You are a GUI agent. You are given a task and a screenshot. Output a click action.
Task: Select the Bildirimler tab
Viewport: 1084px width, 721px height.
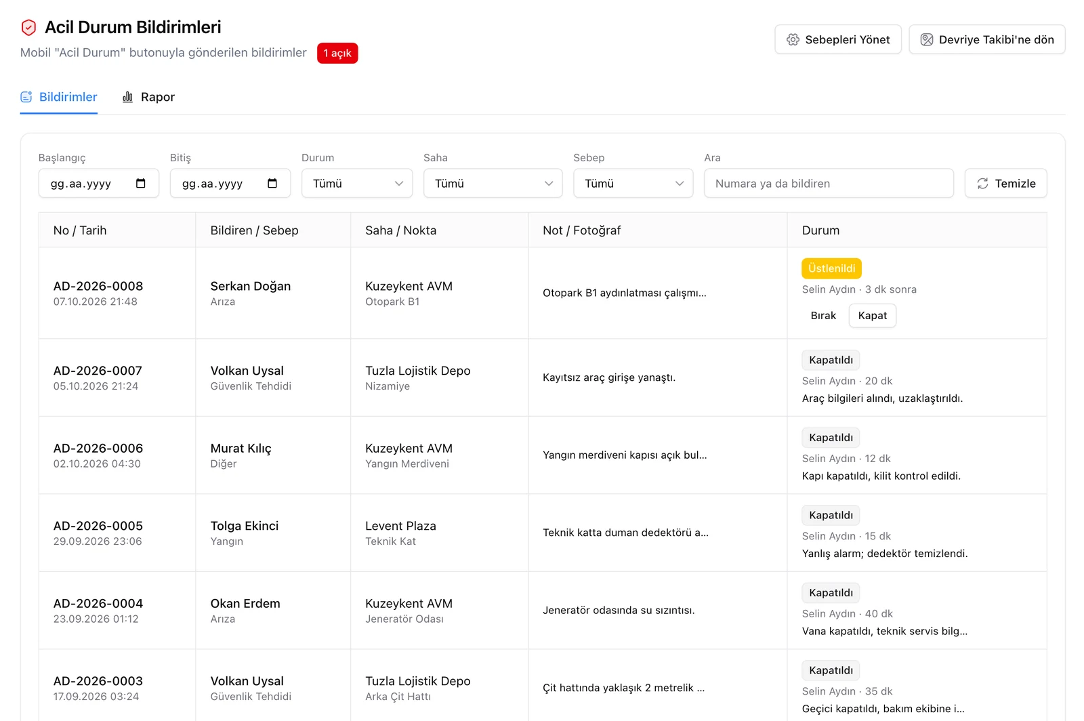[59, 97]
